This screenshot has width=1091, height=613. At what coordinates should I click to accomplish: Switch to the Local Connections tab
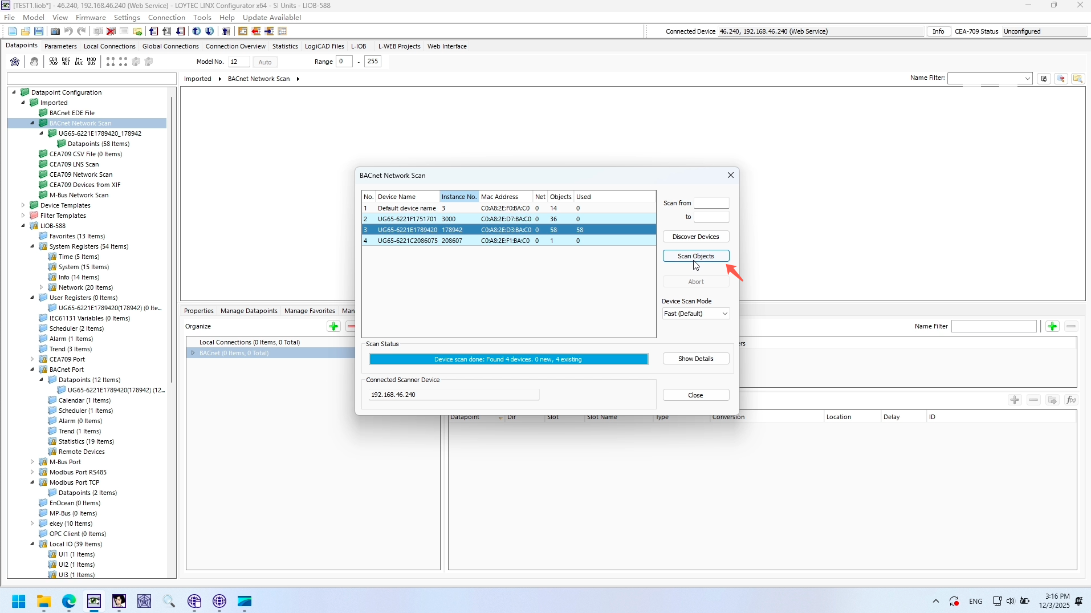point(109,46)
